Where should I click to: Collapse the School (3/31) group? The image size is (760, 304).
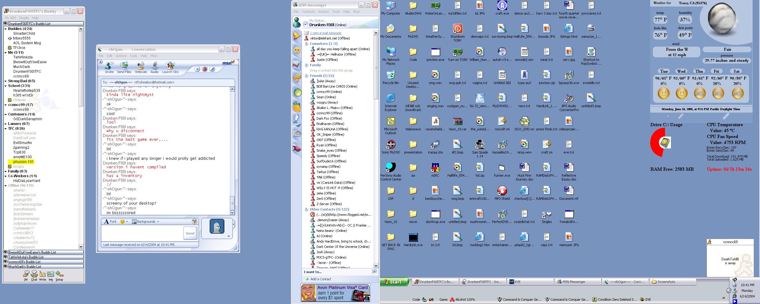6,86
